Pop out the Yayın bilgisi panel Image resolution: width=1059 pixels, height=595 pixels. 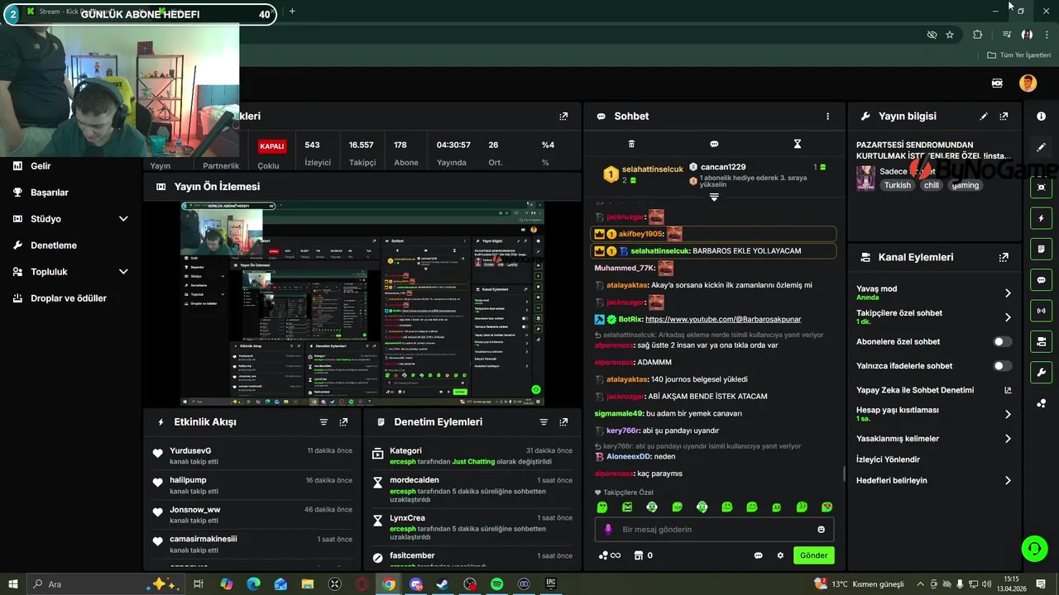(x=1004, y=117)
